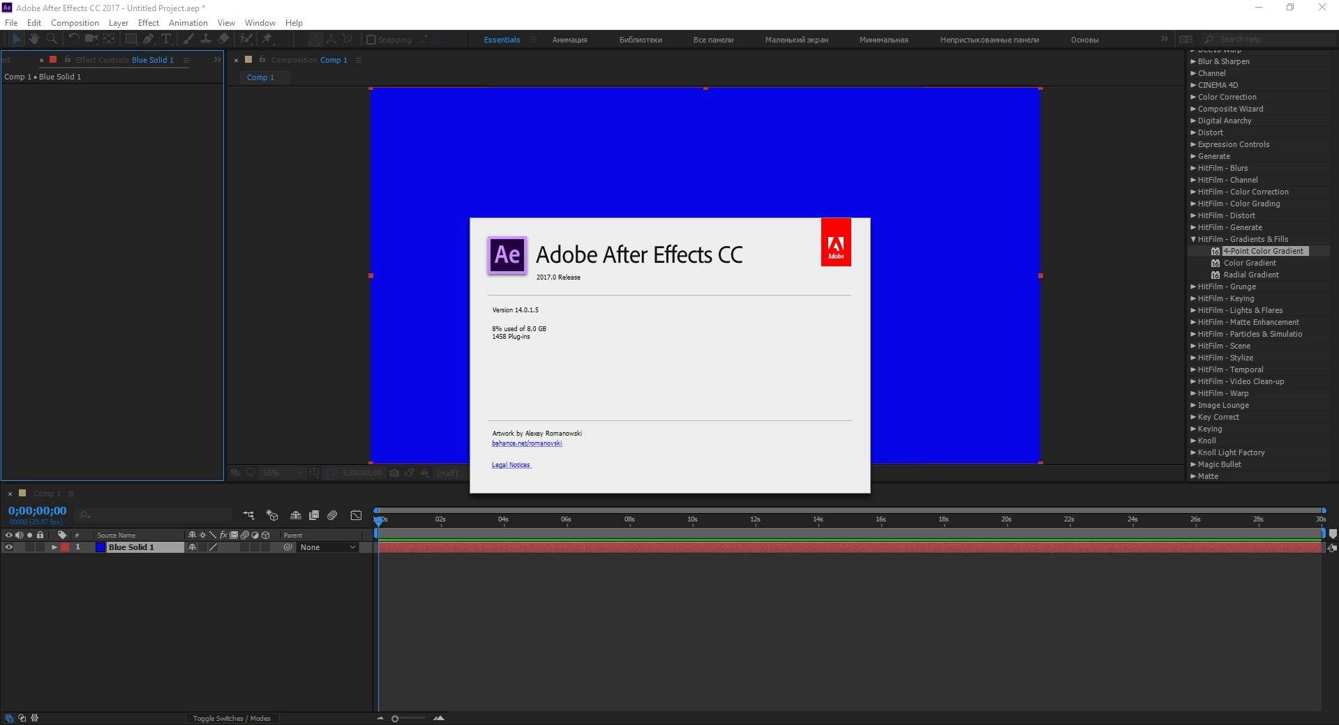Expand the Blue Solid 1 layer properties
The width and height of the screenshot is (1339, 725).
click(x=54, y=547)
